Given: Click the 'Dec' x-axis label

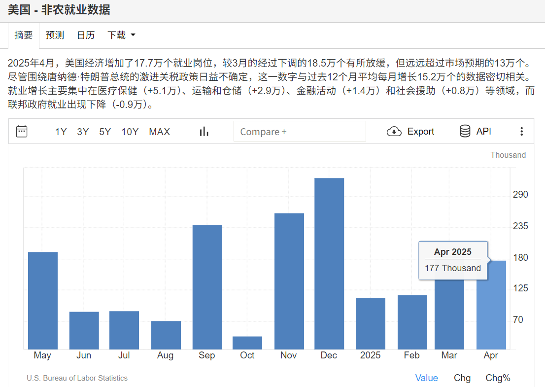Looking at the screenshot, I should 329,355.
